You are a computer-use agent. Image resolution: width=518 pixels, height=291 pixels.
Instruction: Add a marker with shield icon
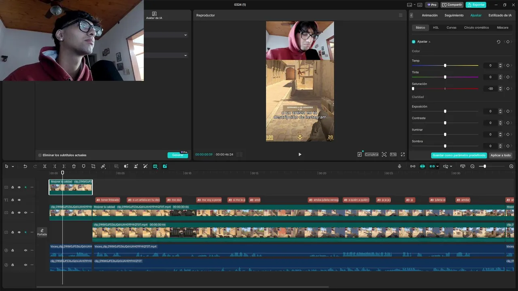[x=83, y=166]
